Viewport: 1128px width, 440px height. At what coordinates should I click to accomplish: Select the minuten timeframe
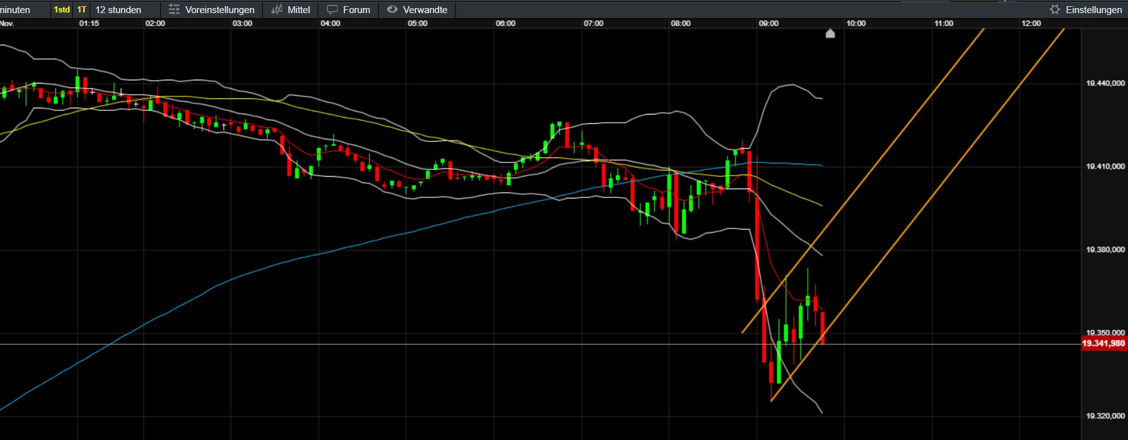click(x=16, y=9)
